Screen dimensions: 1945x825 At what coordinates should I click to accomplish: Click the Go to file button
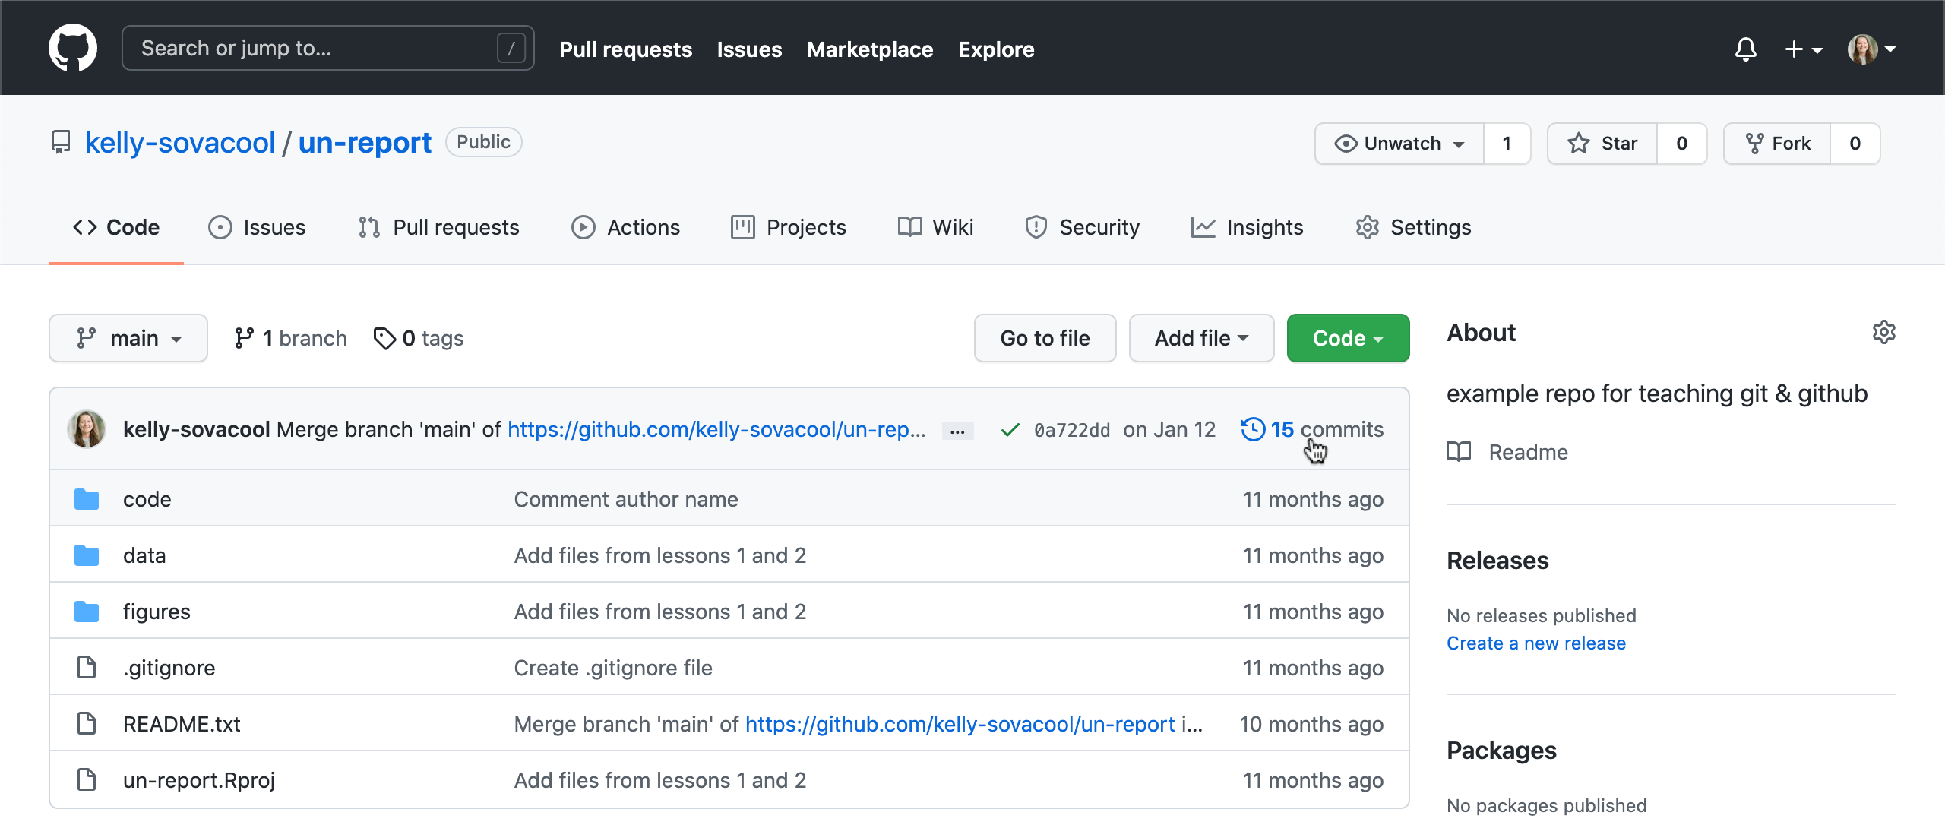pos(1045,338)
